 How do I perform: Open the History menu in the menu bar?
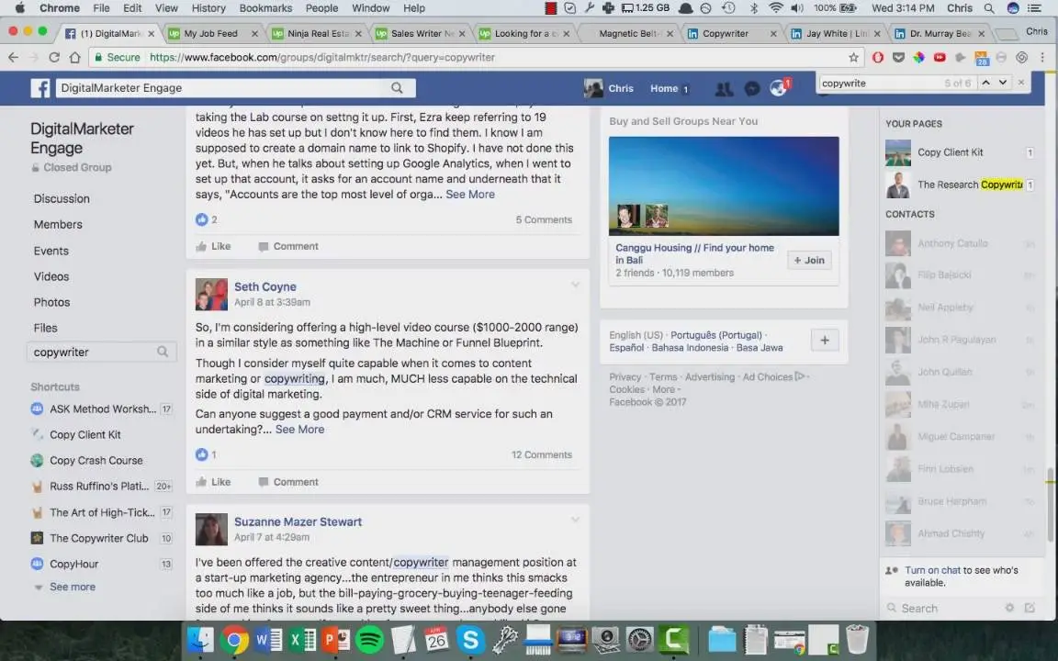click(x=208, y=8)
